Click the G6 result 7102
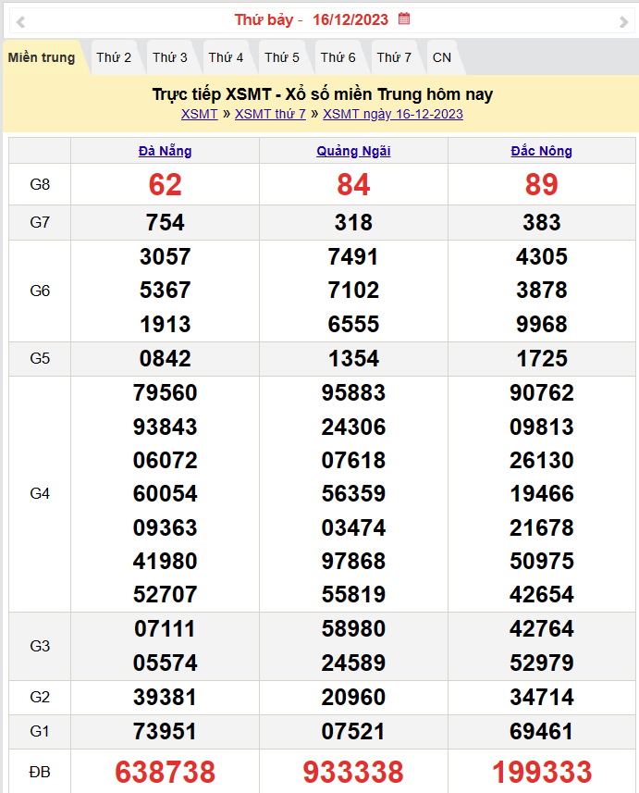Screen dimensions: 639x793 (353, 291)
